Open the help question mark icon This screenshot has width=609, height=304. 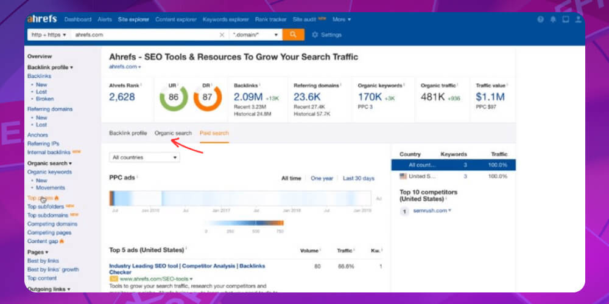[x=540, y=19]
